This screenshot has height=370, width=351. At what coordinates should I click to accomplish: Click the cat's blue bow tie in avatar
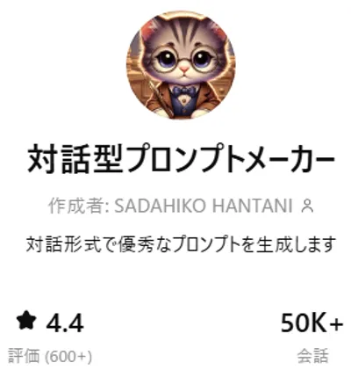(x=183, y=89)
